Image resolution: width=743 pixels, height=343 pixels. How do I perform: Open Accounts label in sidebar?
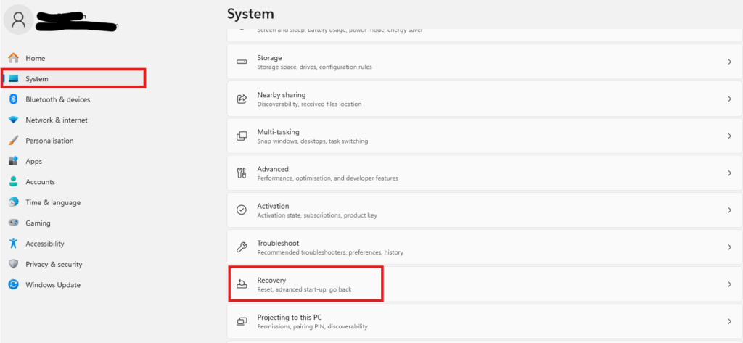click(x=41, y=182)
